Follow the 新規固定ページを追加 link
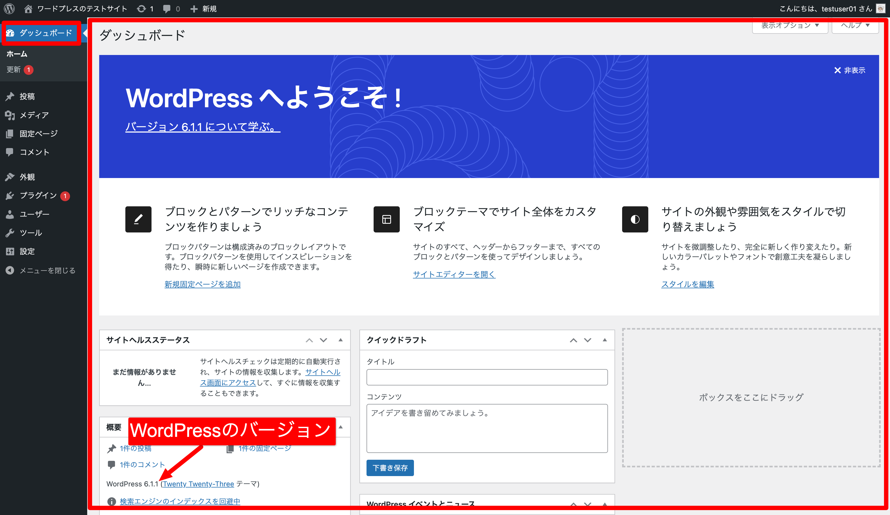 tap(202, 284)
